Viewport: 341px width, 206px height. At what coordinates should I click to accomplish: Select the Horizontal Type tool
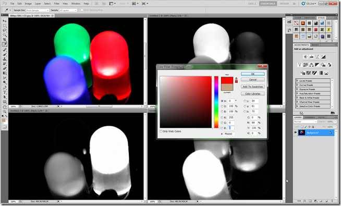pyautogui.click(x=4, y=92)
